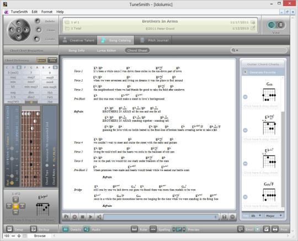Click the info center of the navigation wheel
The height and width of the screenshot is (241, 298).
[19, 30]
